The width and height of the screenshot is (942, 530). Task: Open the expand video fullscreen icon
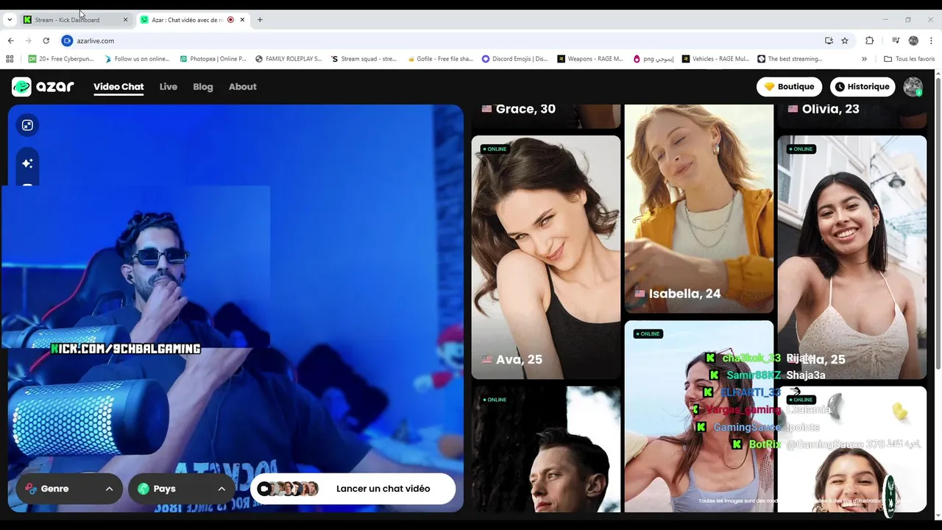tap(27, 125)
